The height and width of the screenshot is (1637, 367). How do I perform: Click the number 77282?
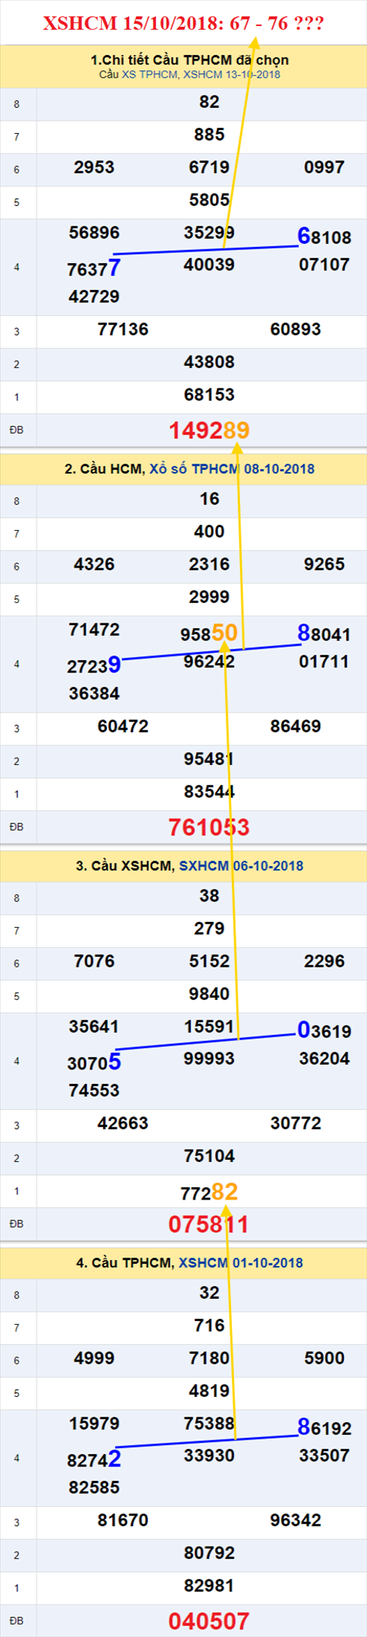(209, 1192)
